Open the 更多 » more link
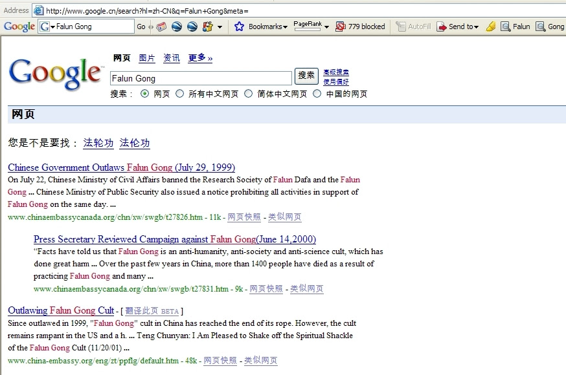Image resolution: width=566 pixels, height=375 pixels. click(x=200, y=58)
